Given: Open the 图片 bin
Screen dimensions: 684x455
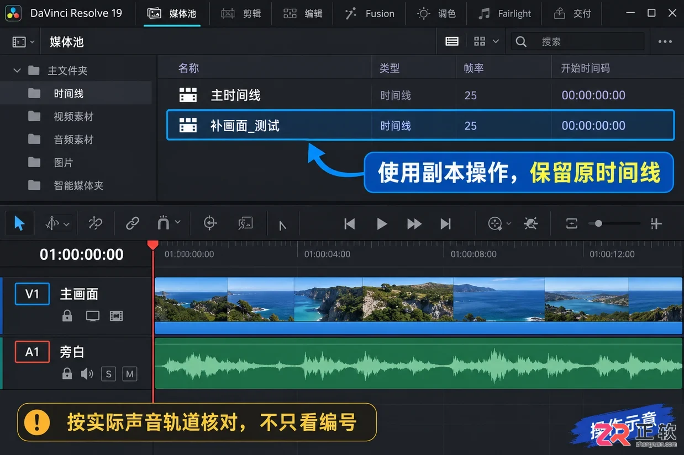Looking at the screenshot, I should pyautogui.click(x=64, y=163).
